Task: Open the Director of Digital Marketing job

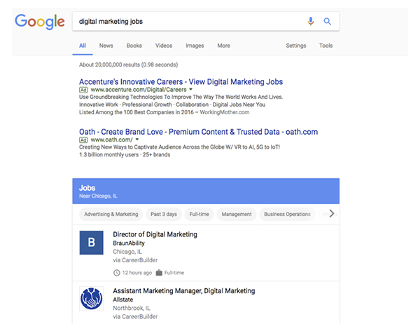Action: pos(155,234)
